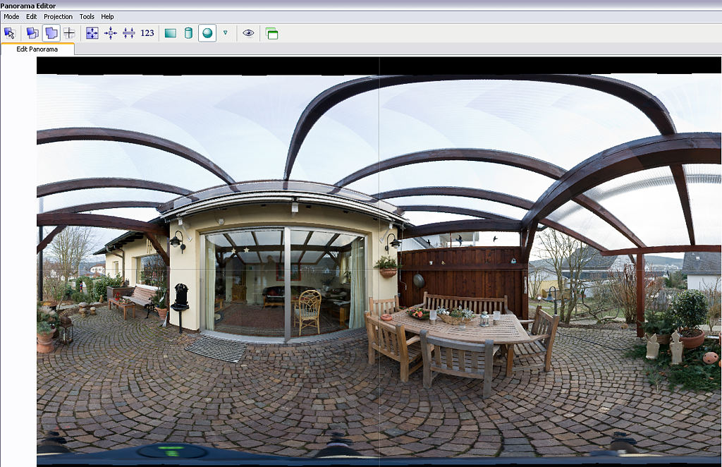This screenshot has height=467, width=722.
Task: Toggle the eye preview icon
Action: [248, 32]
